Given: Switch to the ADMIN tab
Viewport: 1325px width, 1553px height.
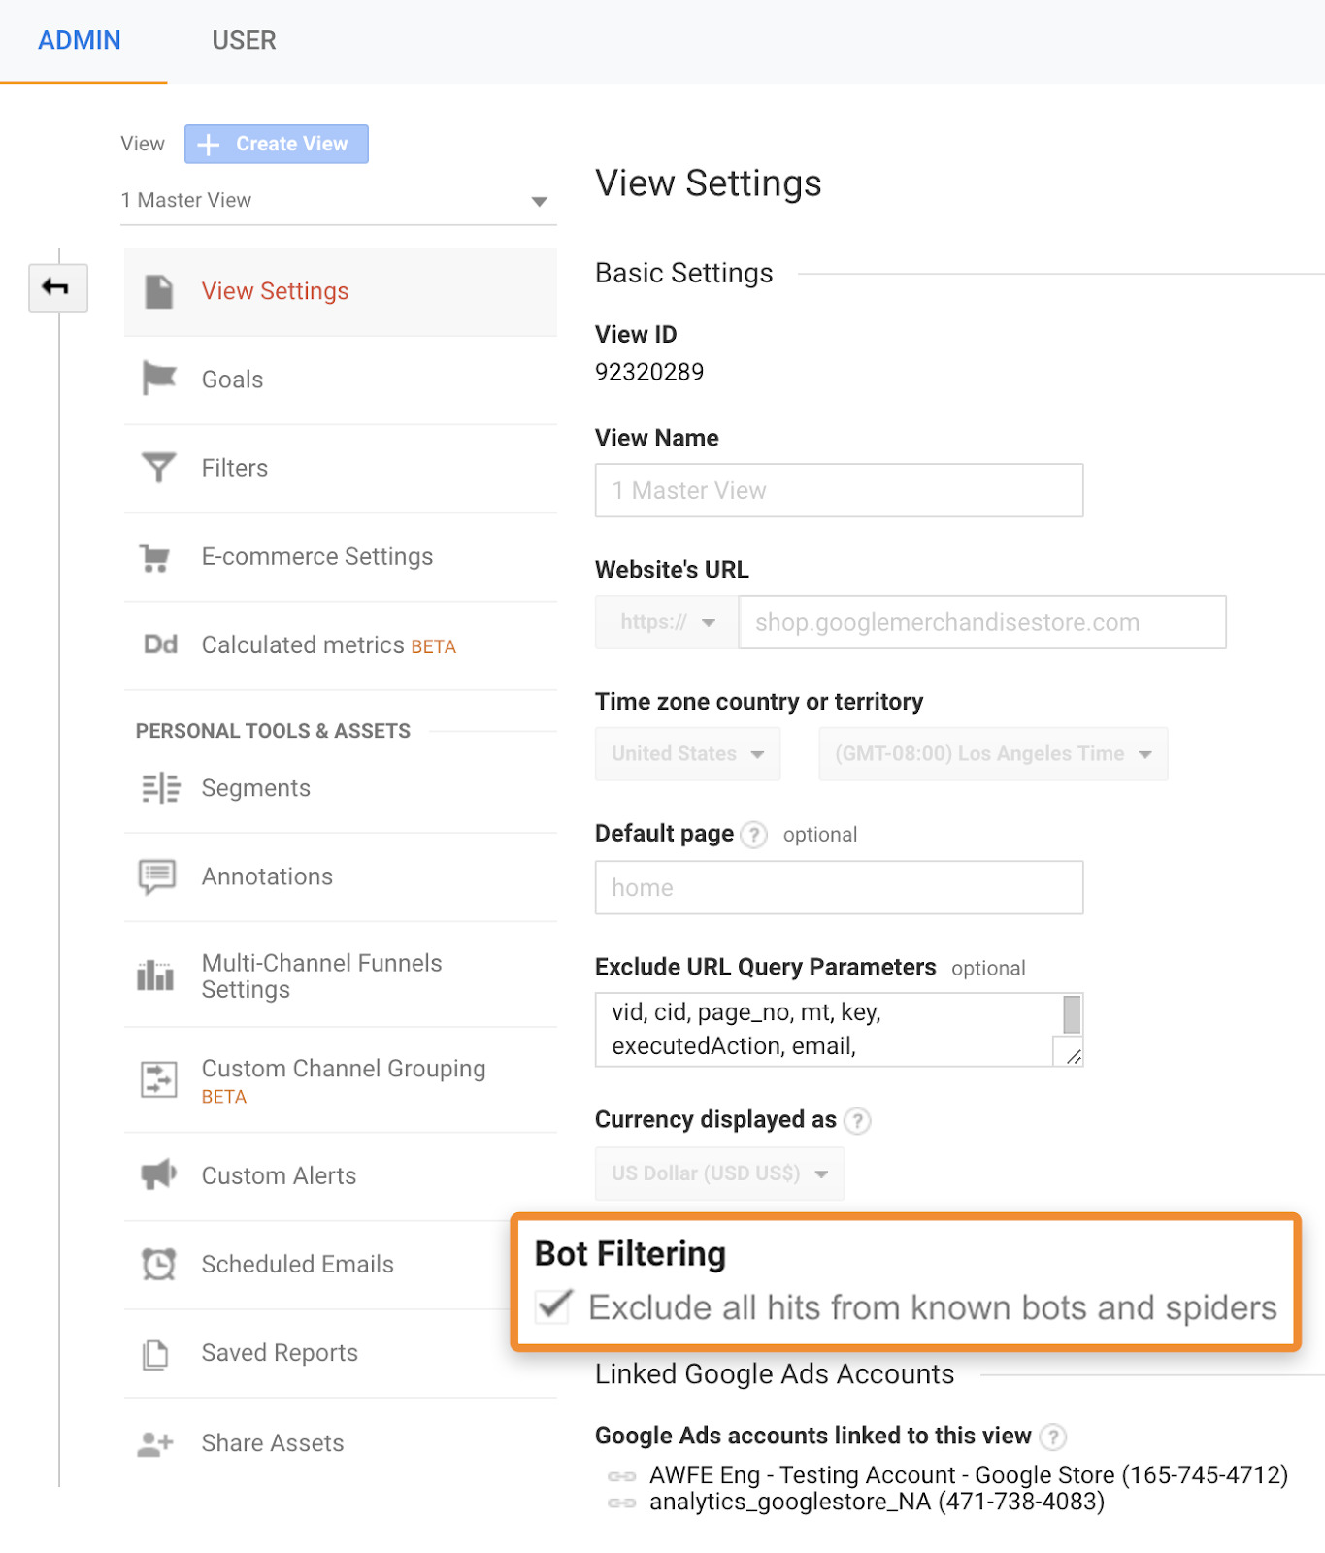Looking at the screenshot, I should tap(80, 41).
